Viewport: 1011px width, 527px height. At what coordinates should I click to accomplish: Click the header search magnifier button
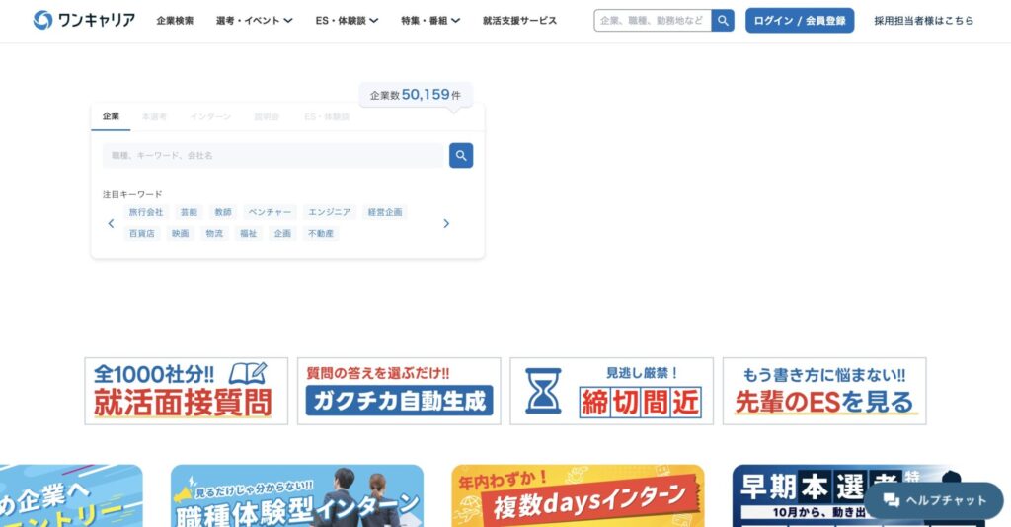(x=723, y=21)
